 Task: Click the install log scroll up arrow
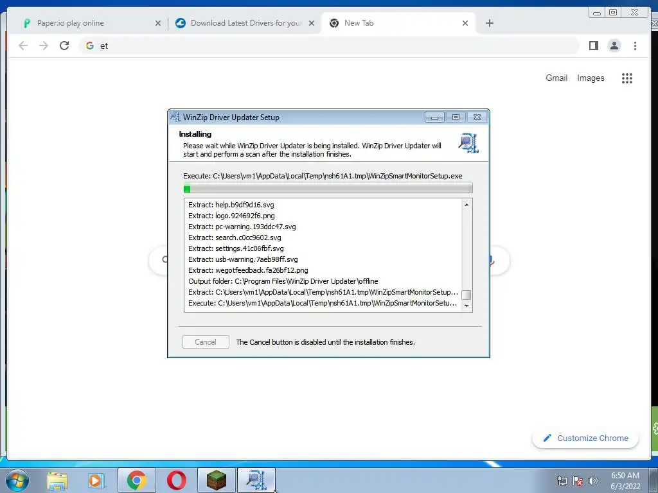467,205
